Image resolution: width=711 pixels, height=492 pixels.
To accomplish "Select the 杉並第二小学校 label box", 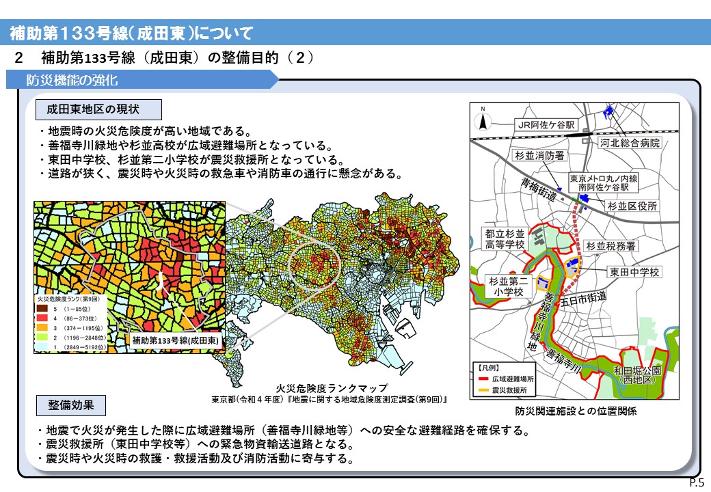I will [509, 286].
